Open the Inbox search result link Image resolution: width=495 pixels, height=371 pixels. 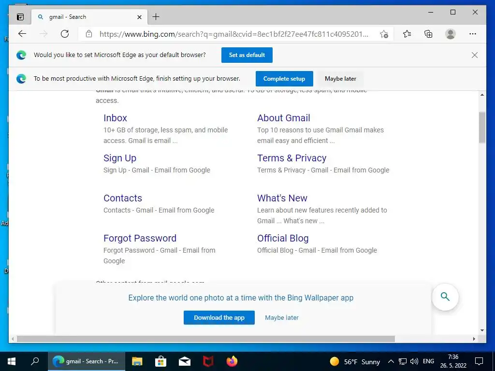click(115, 118)
